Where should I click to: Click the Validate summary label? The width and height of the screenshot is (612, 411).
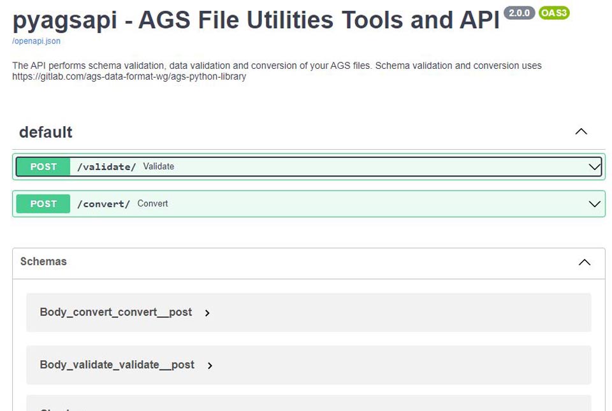(x=159, y=166)
